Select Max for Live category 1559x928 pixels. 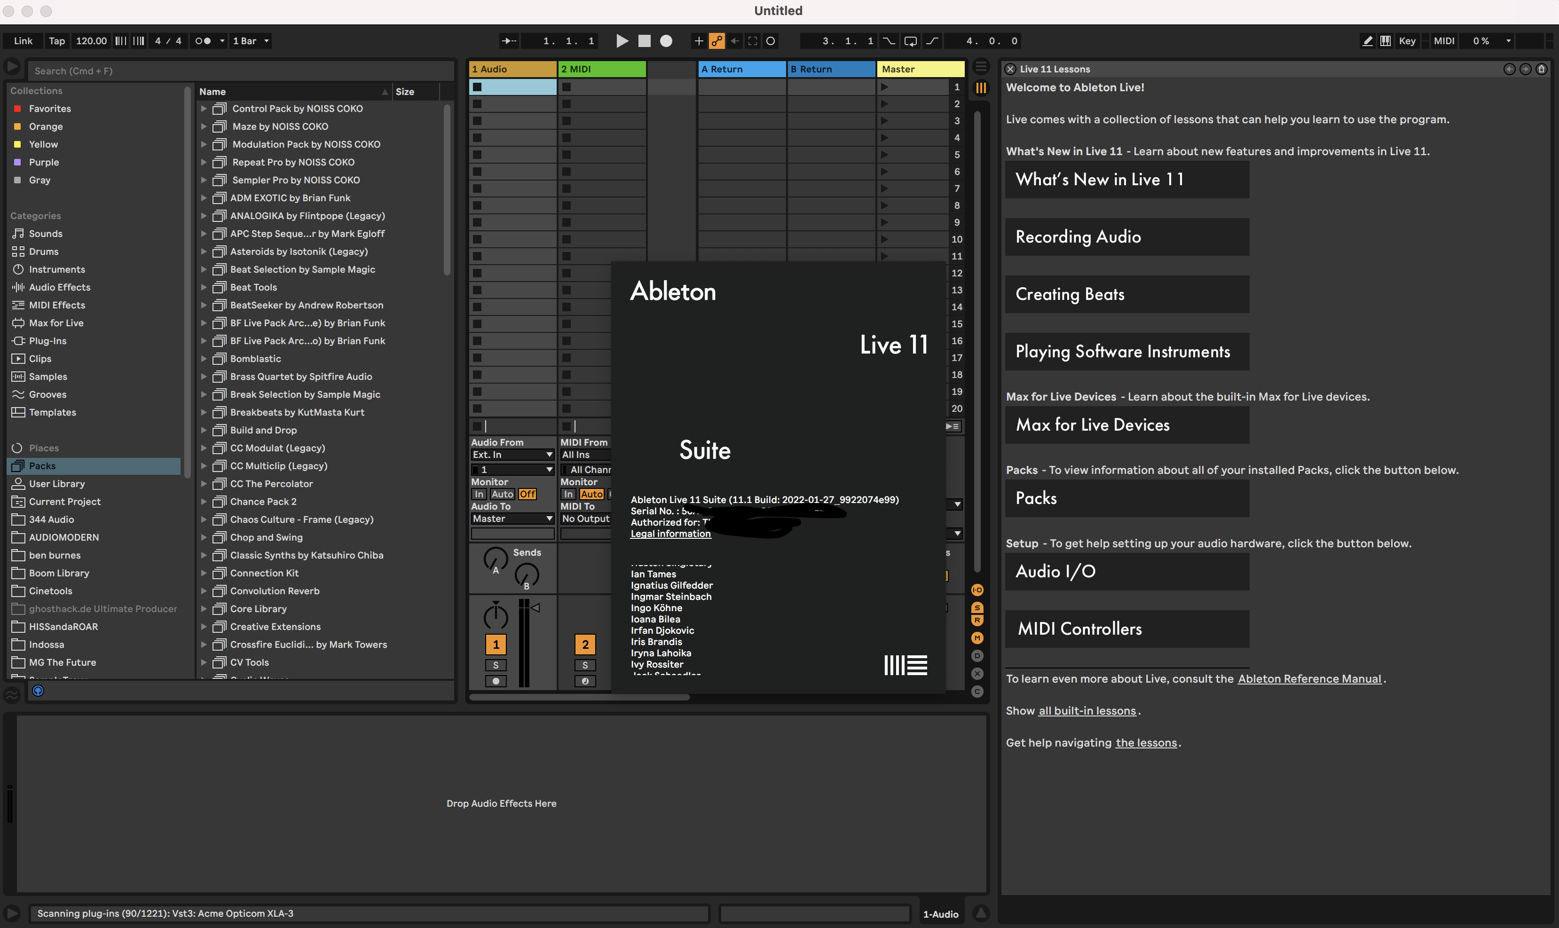tap(55, 322)
